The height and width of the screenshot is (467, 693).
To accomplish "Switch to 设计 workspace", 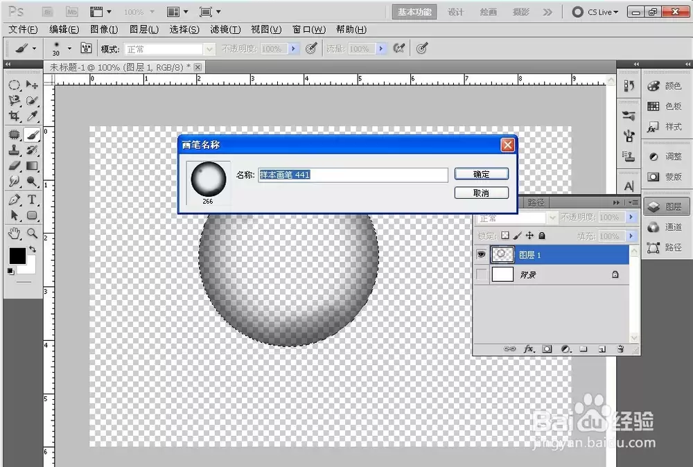I will (455, 12).
